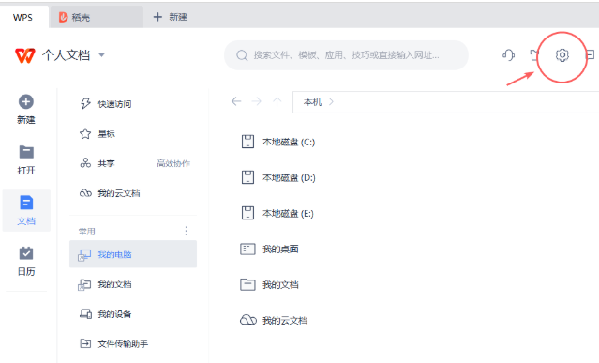Viewport: 599px width, 363px height.
Task: Open the skin theme shirt icon
Action: click(x=534, y=55)
